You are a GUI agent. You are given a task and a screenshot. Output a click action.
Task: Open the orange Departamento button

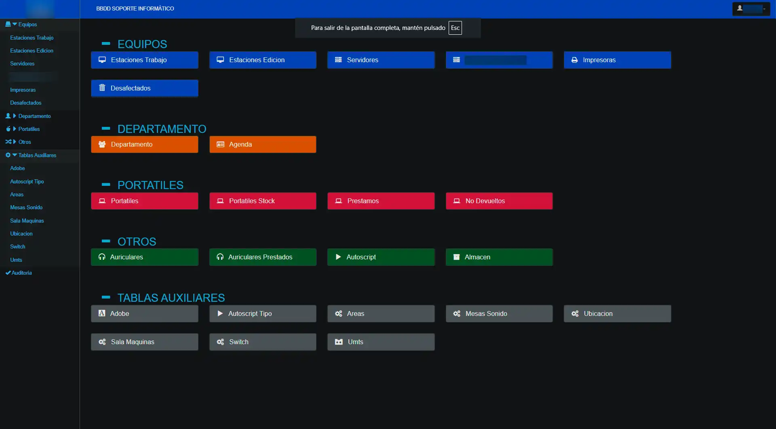(x=144, y=144)
